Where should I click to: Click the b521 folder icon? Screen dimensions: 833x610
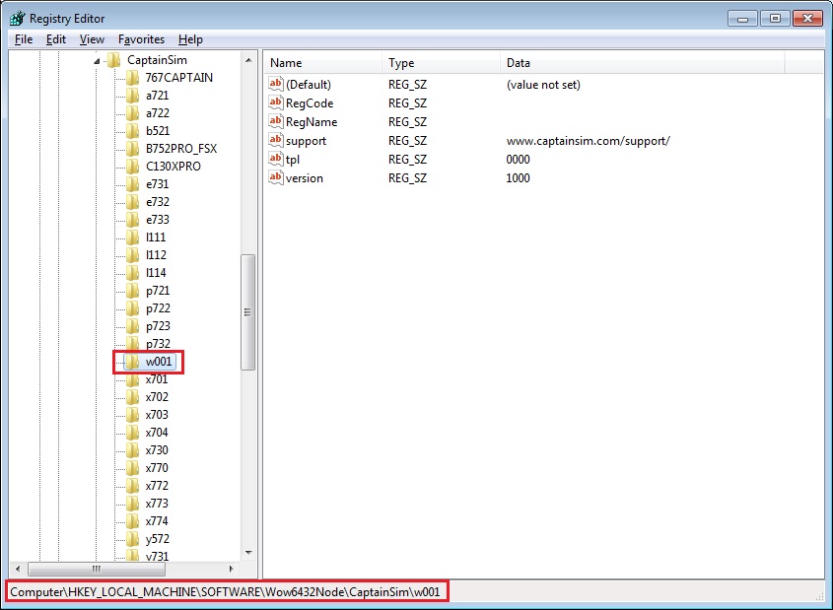click(x=132, y=131)
